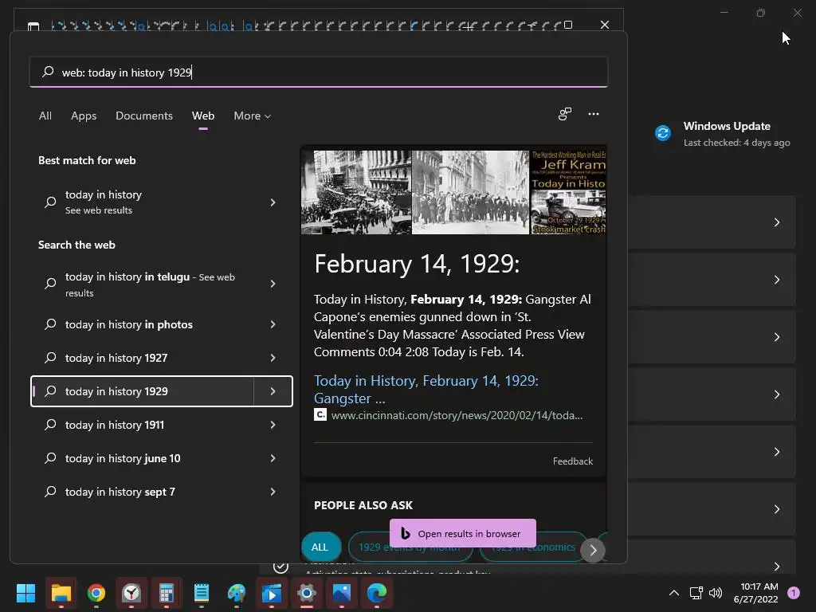Click the Feedback link in preview
The width and height of the screenshot is (816, 612).
[x=572, y=461]
